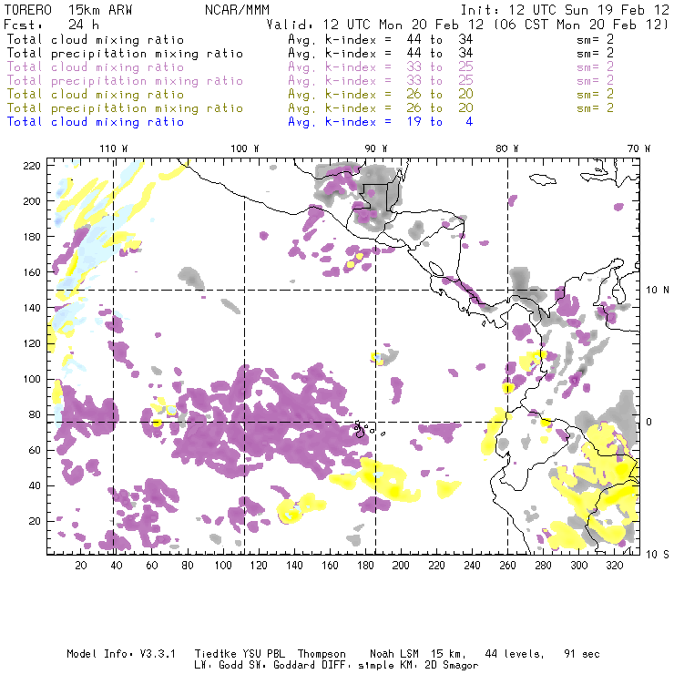Click the purple Total precipitation mixing ratio legend
Screen dimensions: 674x674
125,80
